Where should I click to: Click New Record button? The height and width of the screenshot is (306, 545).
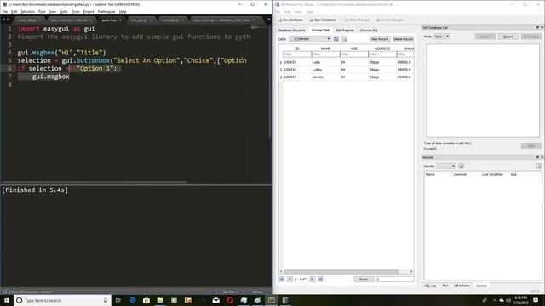tap(380, 39)
